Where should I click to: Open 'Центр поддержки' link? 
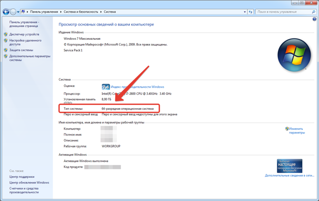22,177
